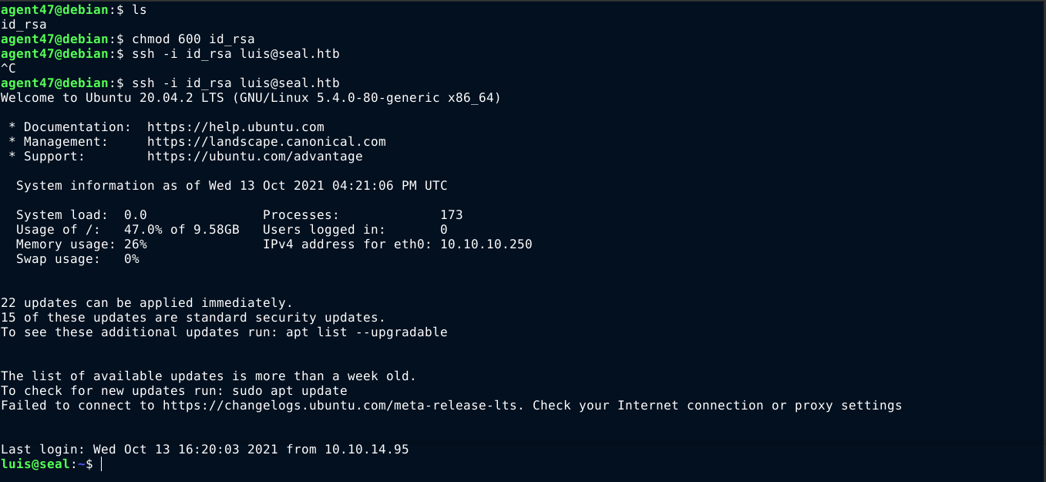Click the Processes count value 173
Screen dimensions: 1046x482
pyautogui.click(x=451, y=215)
